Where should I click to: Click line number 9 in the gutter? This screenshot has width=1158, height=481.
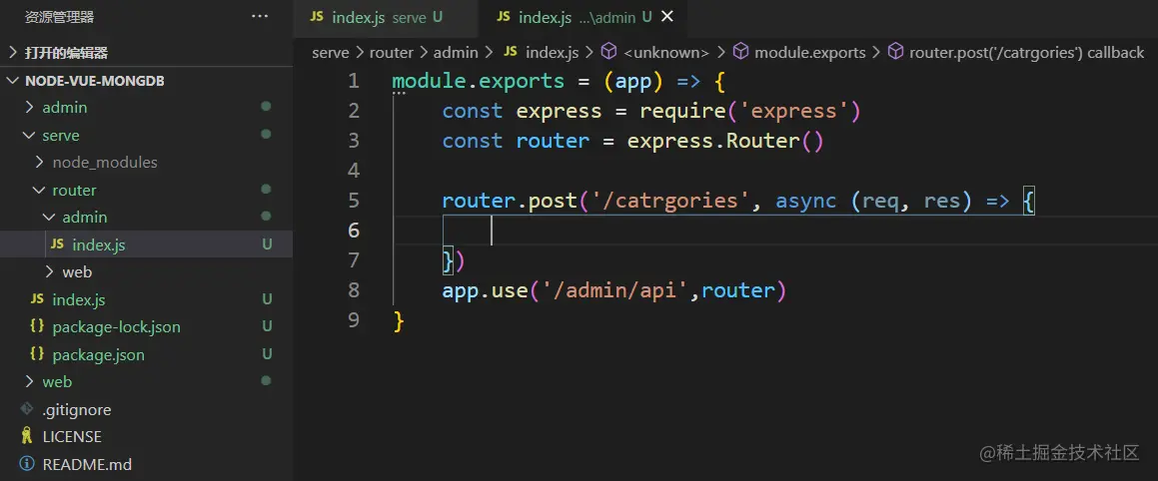354,320
